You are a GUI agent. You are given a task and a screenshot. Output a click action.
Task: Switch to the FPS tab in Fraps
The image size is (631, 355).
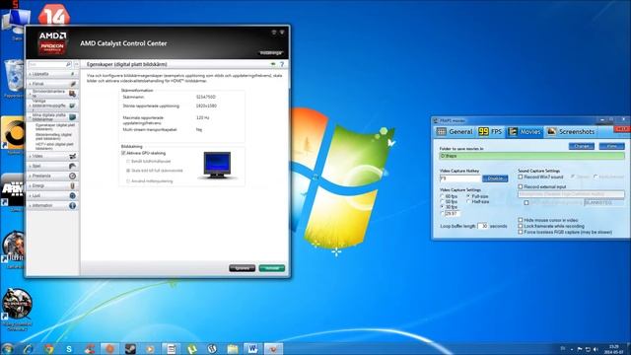click(490, 131)
